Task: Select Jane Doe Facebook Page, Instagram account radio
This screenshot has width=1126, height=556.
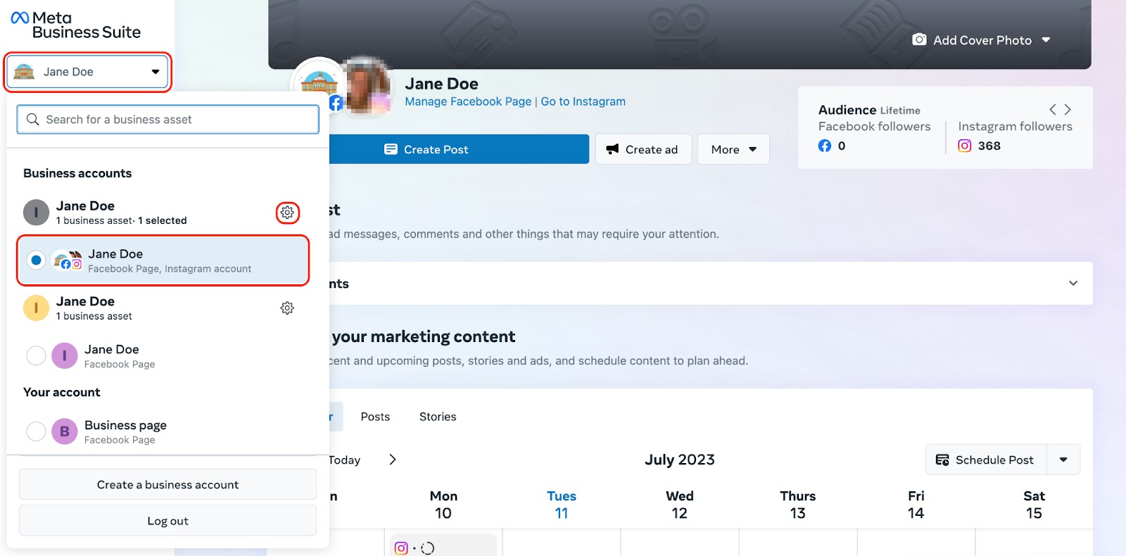Action: pyautogui.click(x=36, y=260)
